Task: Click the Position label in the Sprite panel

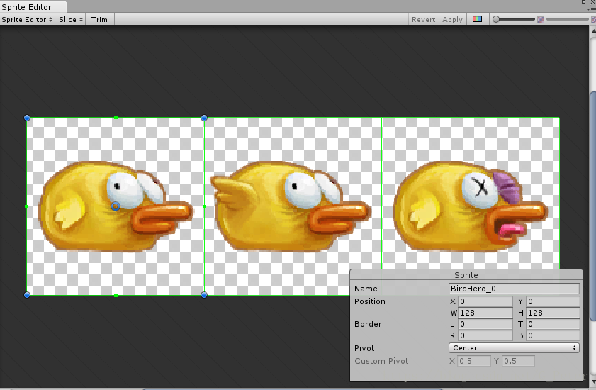Action: point(369,301)
